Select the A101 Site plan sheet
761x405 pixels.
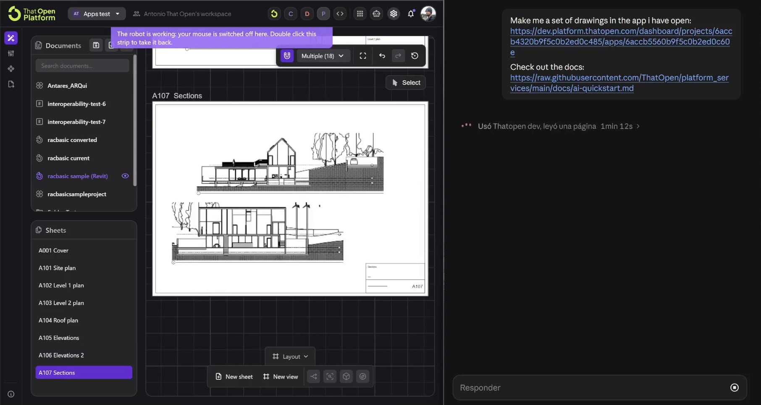(x=84, y=268)
